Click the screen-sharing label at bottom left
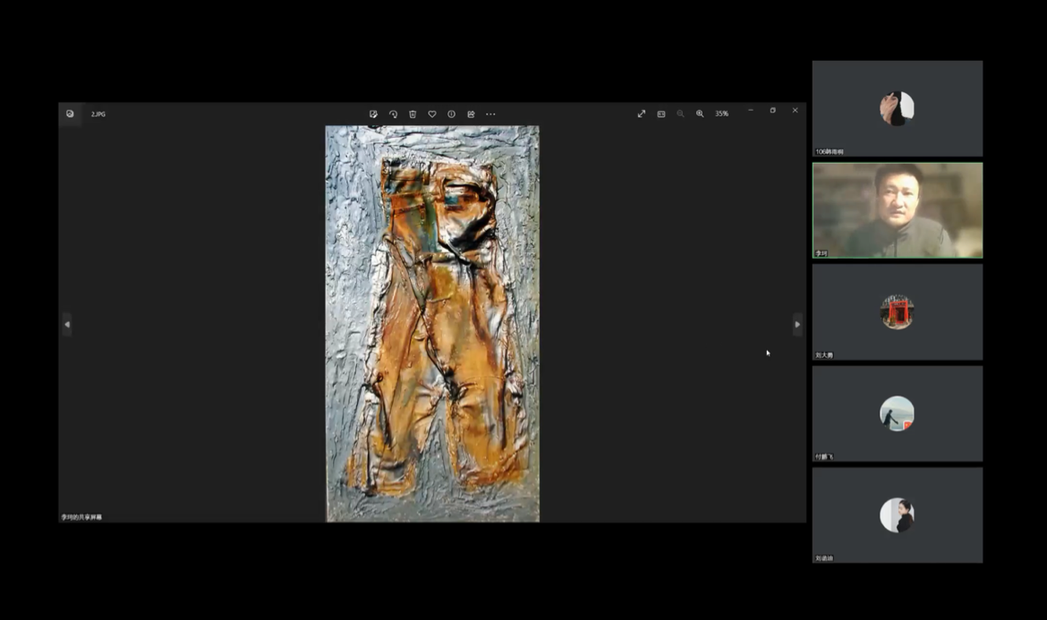Viewport: 1047px width, 620px height. coord(81,517)
